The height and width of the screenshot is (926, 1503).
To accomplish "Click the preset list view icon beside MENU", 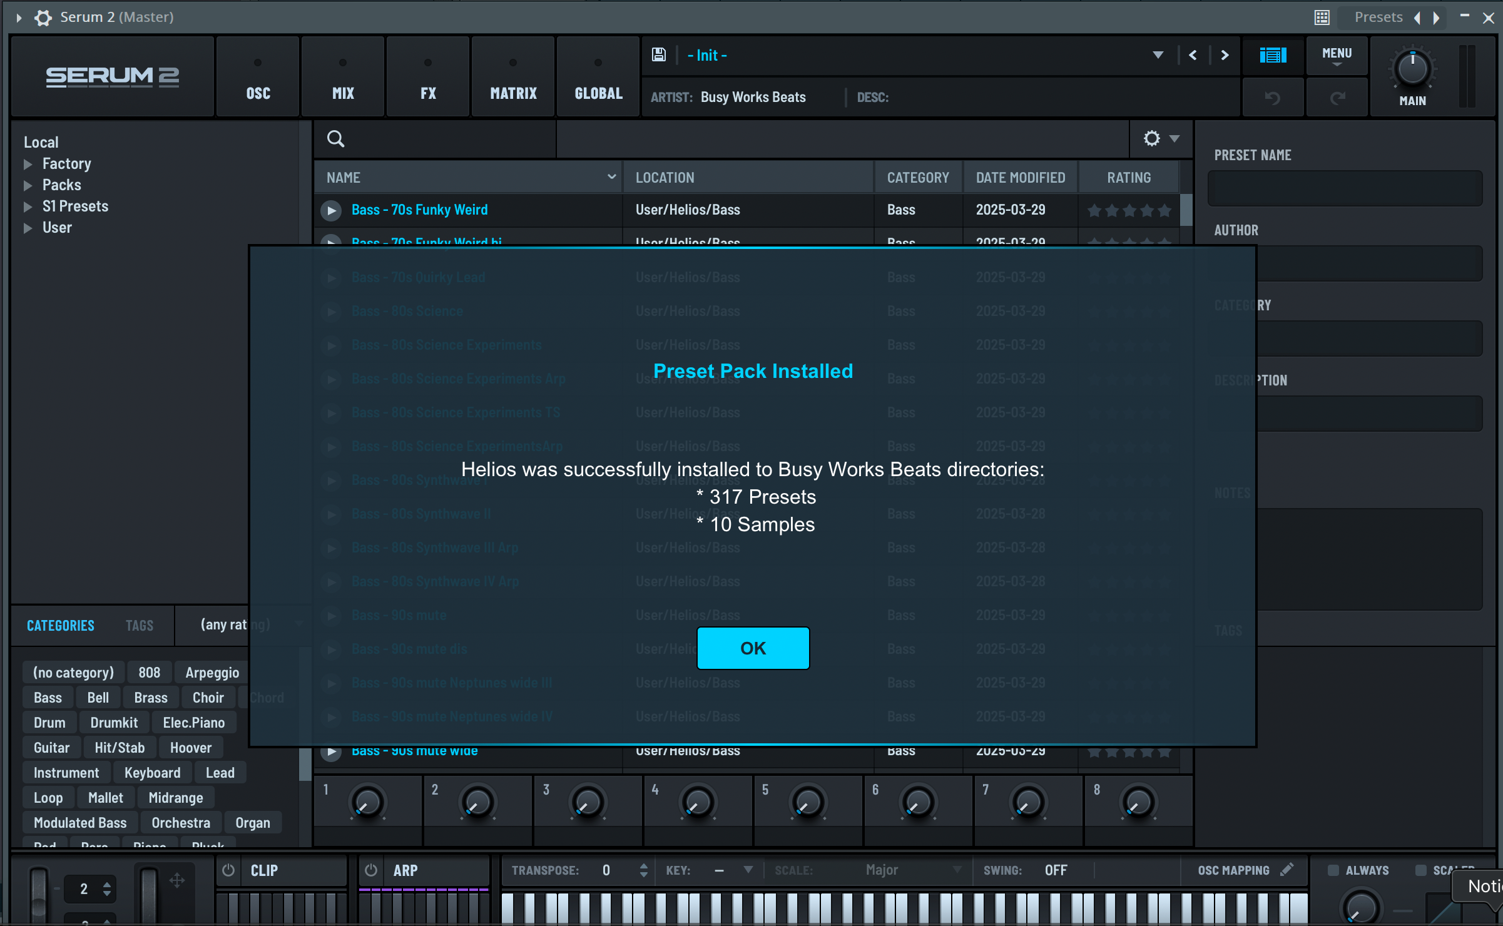I will (1273, 55).
